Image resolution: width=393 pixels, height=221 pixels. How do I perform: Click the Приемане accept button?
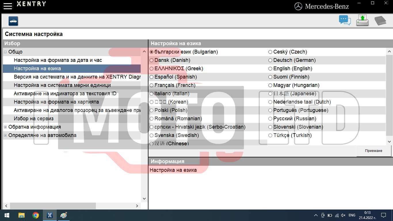coord(374,151)
